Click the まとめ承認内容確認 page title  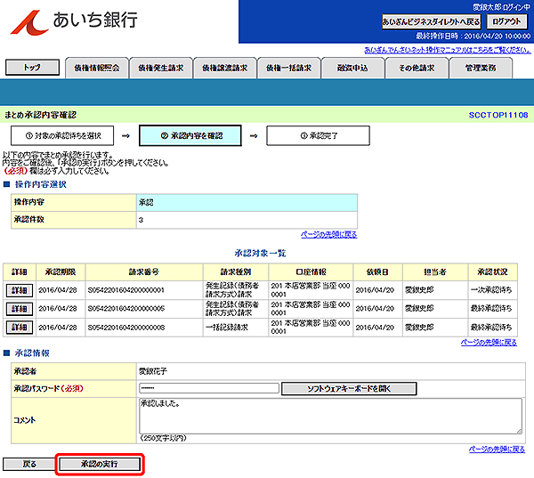pos(40,115)
